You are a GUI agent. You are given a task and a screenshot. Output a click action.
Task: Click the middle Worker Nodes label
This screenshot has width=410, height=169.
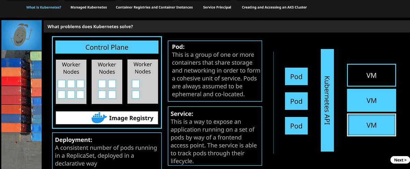click(x=107, y=68)
